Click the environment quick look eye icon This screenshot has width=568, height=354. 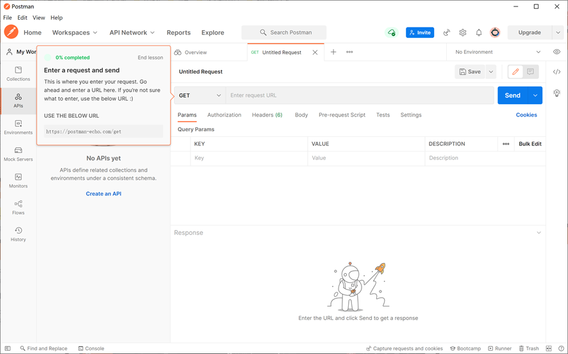(556, 52)
